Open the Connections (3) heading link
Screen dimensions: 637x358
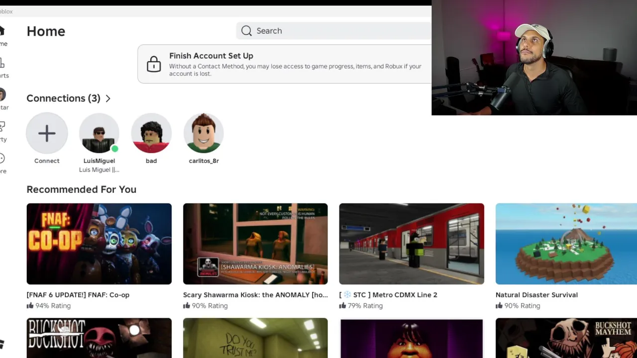pyautogui.click(x=63, y=98)
